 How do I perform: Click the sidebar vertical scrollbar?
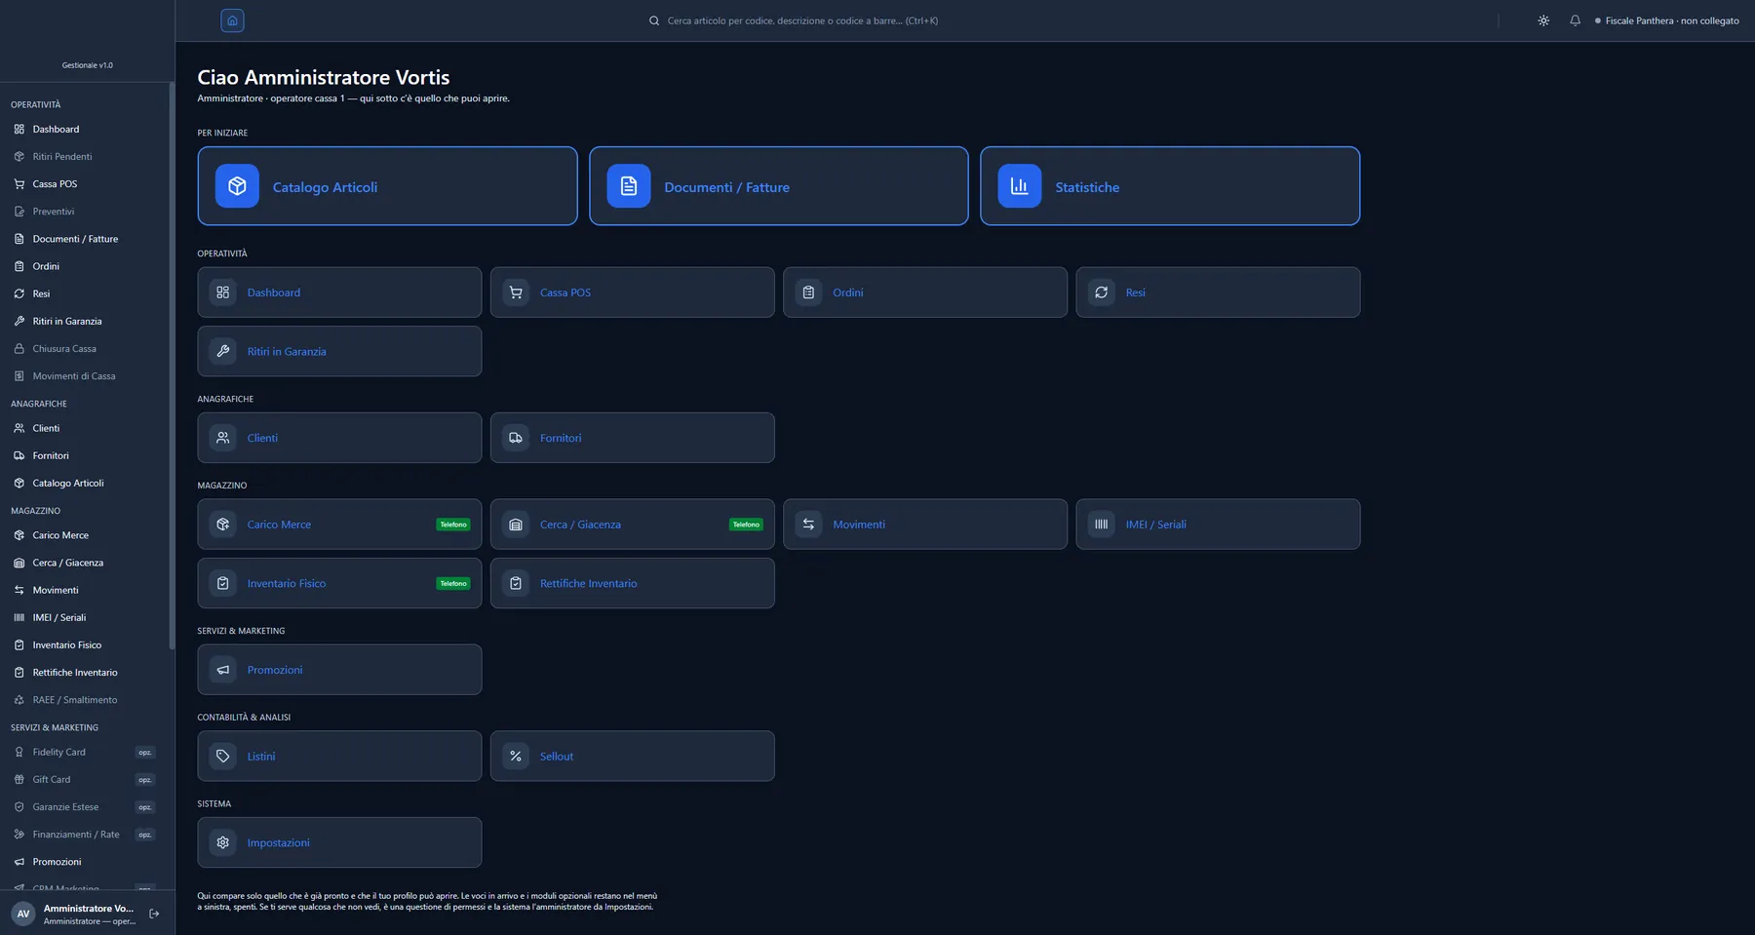172,366
